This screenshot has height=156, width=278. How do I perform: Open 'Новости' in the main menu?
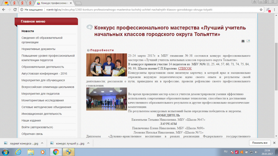point(28,31)
